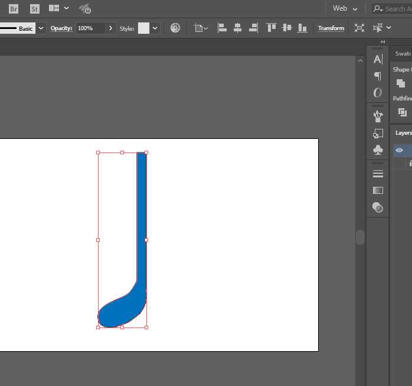Viewport: 412px width, 386px height.
Task: Open the Symbols panel club icon
Action: (378, 150)
